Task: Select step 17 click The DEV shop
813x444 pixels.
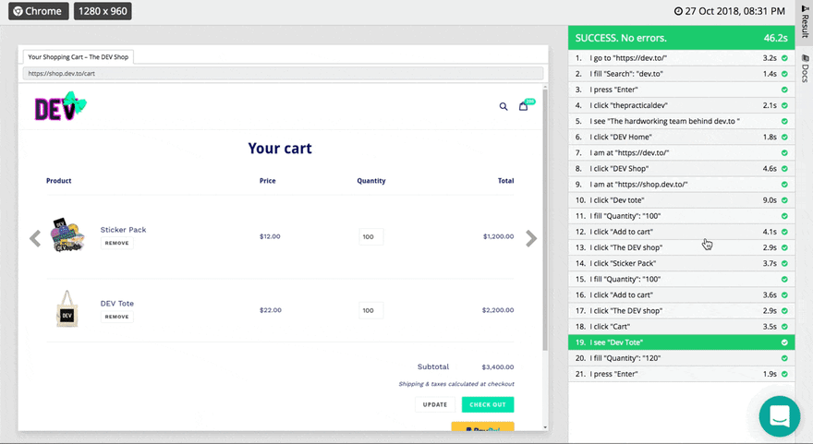Action: (x=681, y=311)
